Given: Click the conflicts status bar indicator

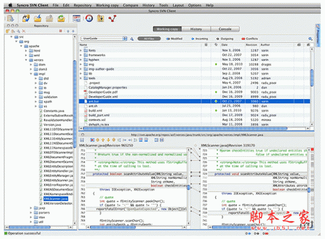Looking at the screenshot, I should [x=265, y=234].
